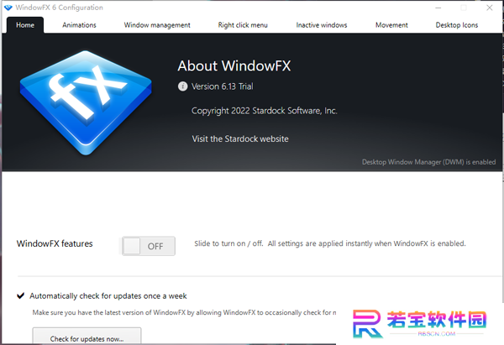Select the Inactive windows tab

click(322, 24)
